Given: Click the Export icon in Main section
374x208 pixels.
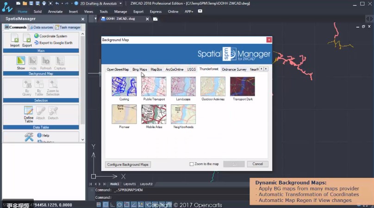Looking at the screenshot, I should click(27, 39).
